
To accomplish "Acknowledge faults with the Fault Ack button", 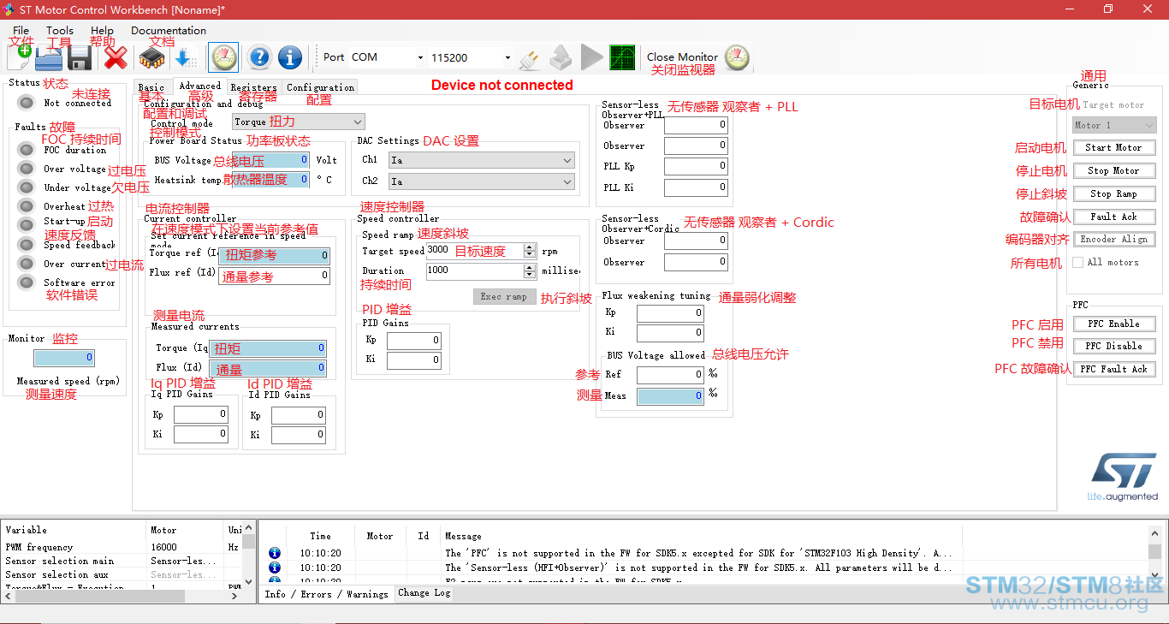I will 1113,217.
